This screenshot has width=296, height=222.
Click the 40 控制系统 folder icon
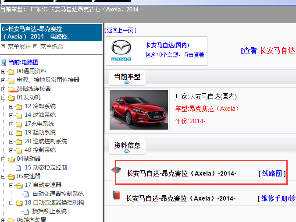pos(19,150)
